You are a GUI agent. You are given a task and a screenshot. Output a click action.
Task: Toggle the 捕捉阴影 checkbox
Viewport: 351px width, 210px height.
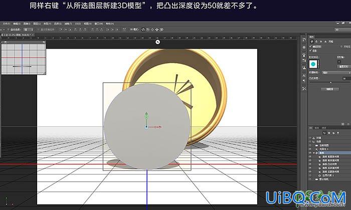pos(310,47)
